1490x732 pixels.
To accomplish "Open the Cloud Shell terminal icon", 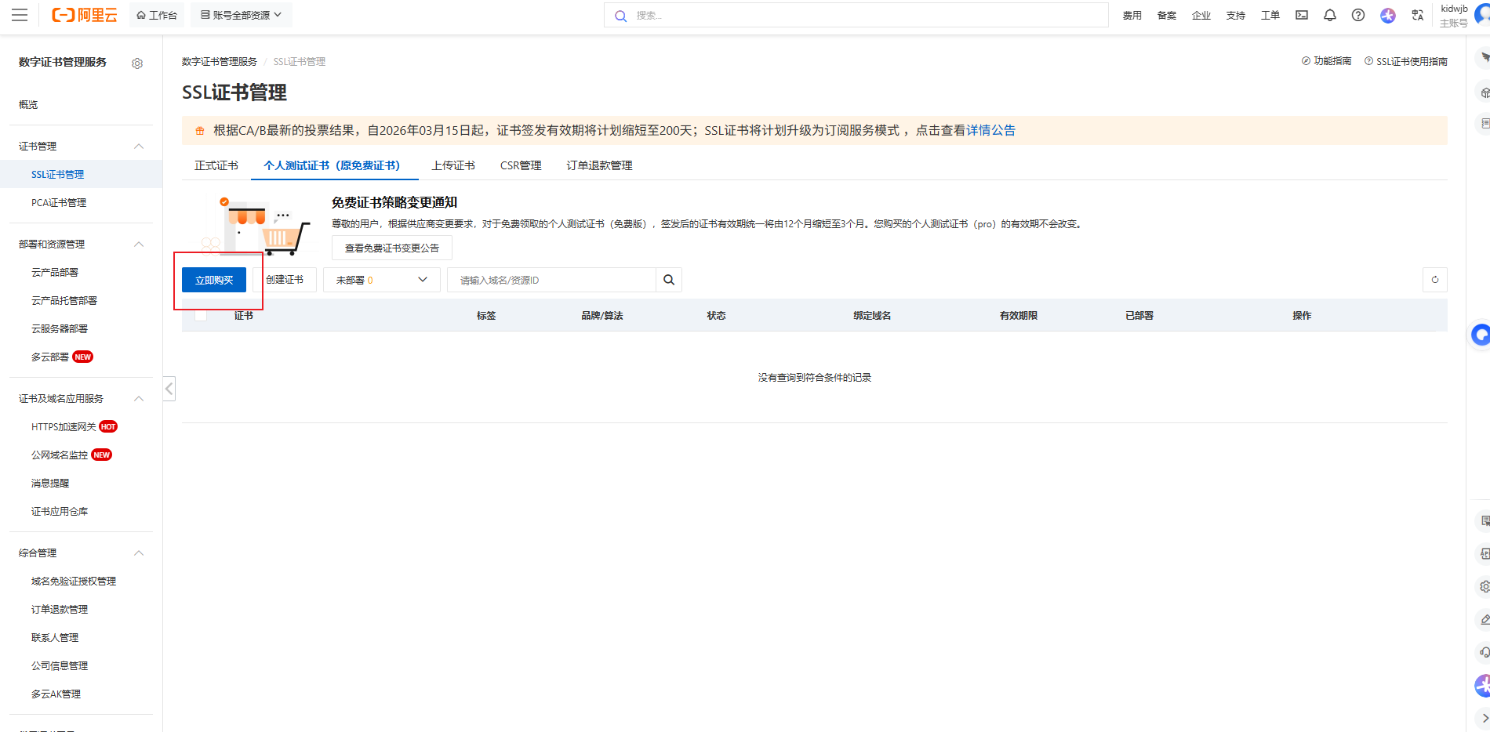I will (x=1301, y=15).
